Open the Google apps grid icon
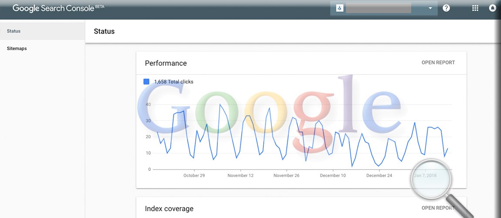The image size is (501, 218). (x=475, y=8)
